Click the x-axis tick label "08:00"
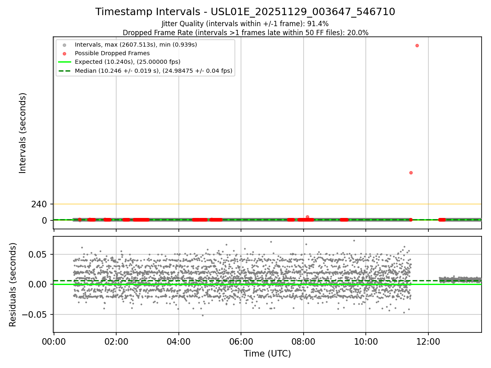491x368 pixels. (304, 341)
